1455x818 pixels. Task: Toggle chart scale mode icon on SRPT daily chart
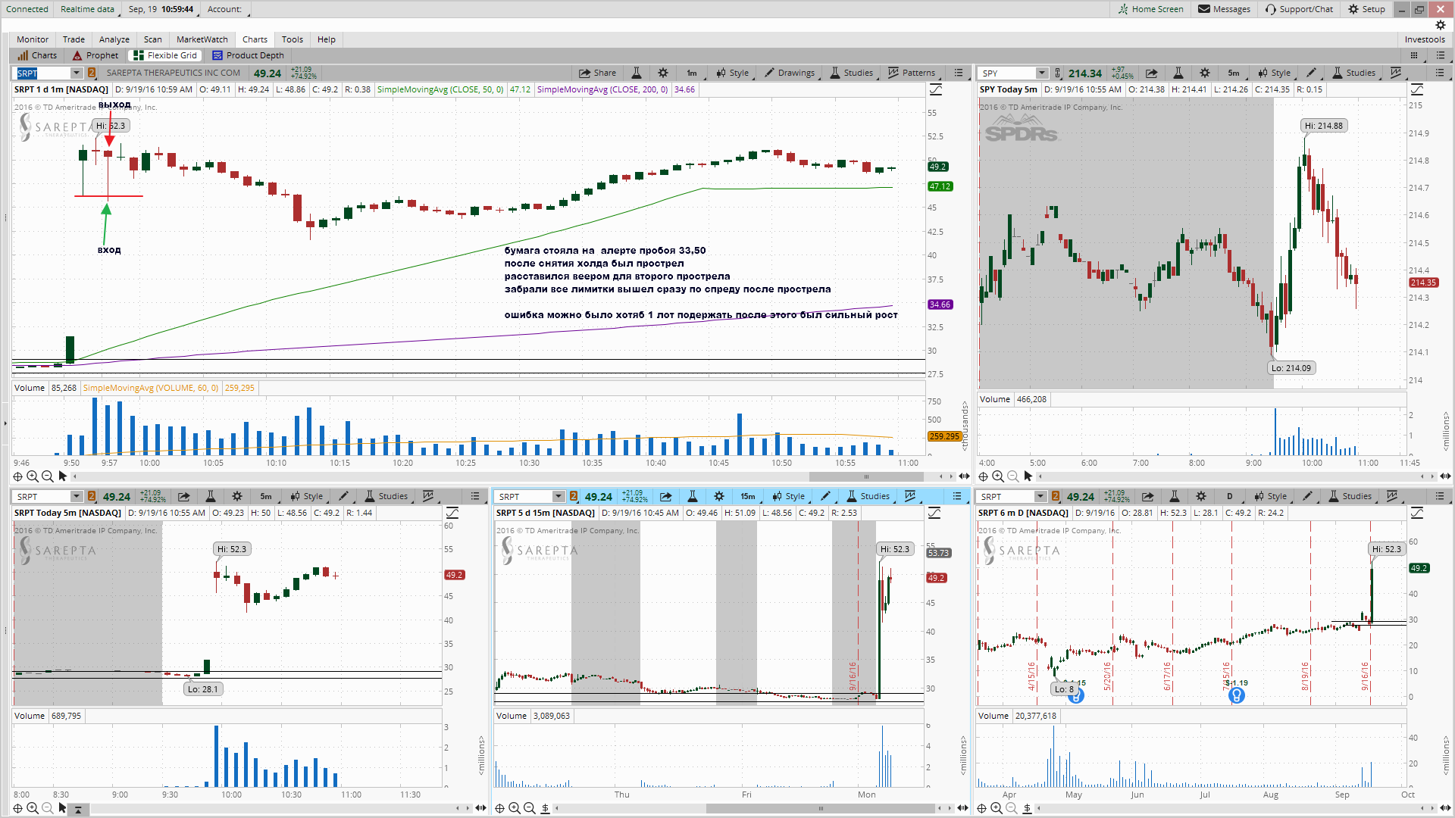(x=1416, y=514)
